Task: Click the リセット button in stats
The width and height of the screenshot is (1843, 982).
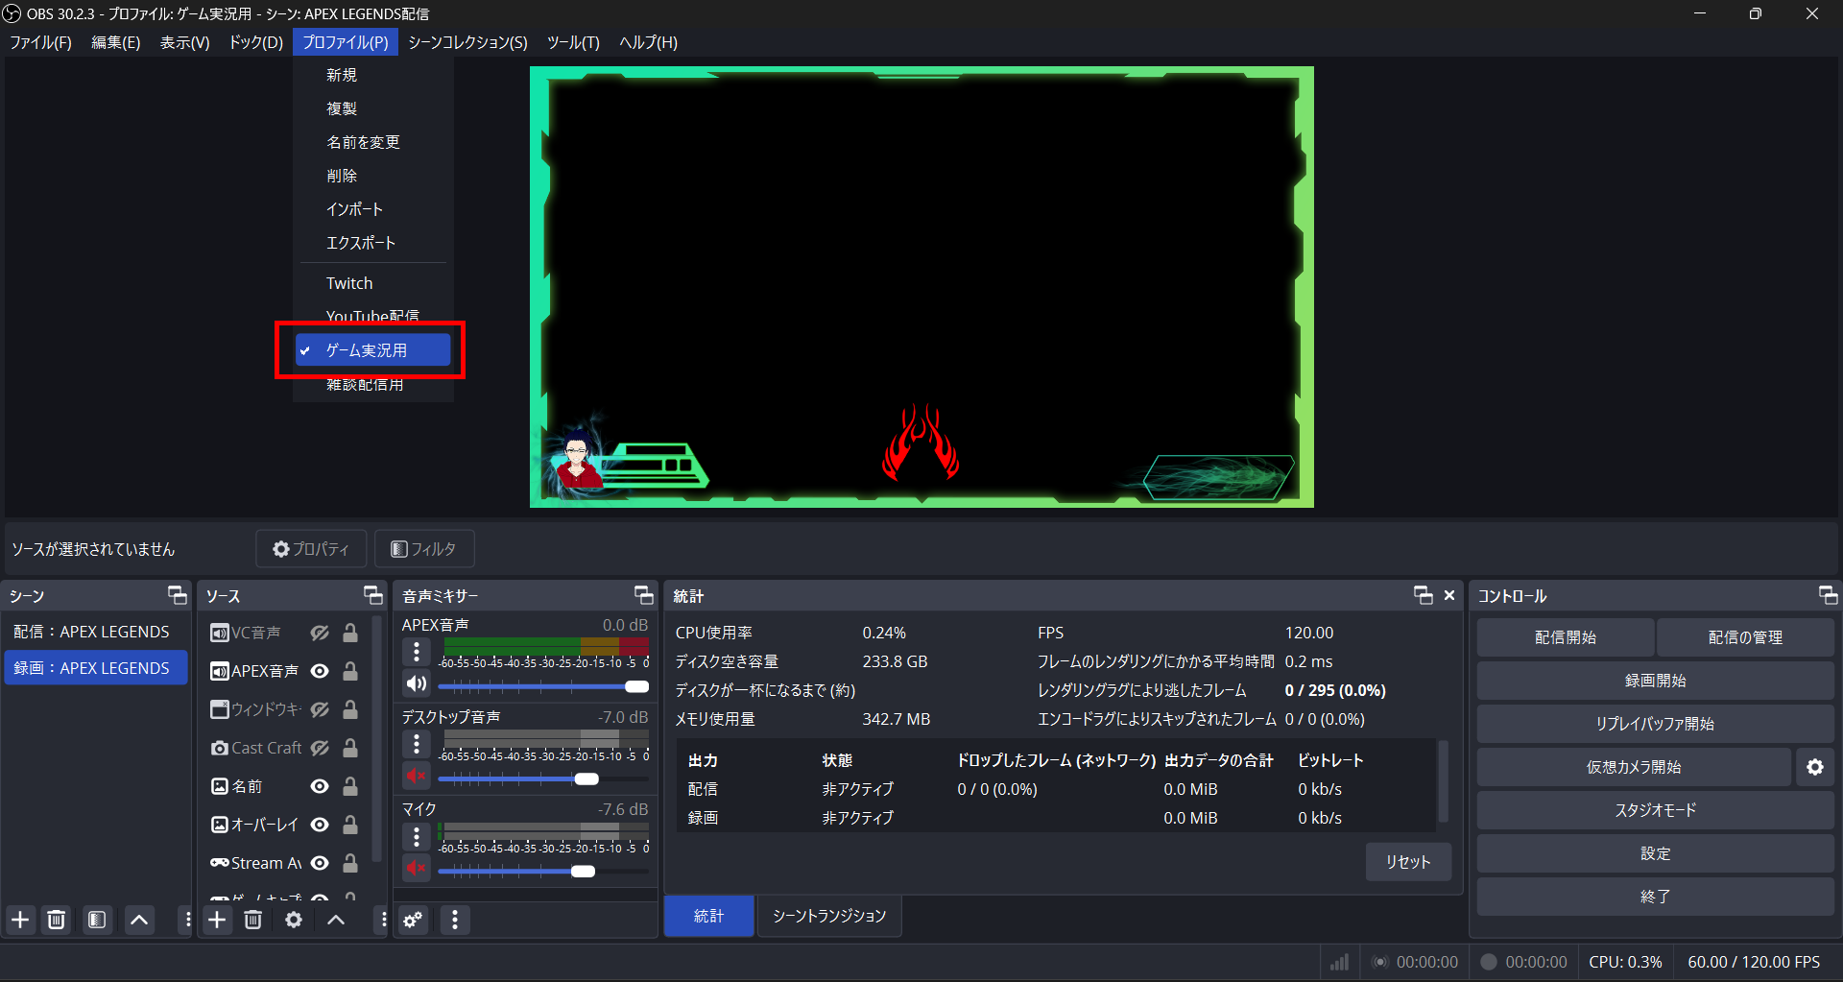Action: click(x=1408, y=862)
